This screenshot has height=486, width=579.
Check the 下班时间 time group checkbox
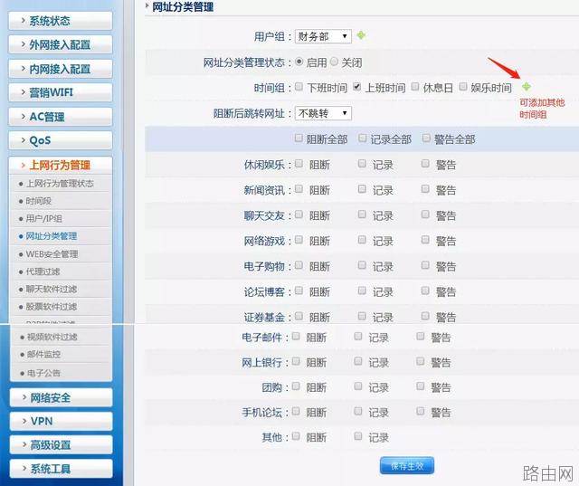click(x=299, y=87)
